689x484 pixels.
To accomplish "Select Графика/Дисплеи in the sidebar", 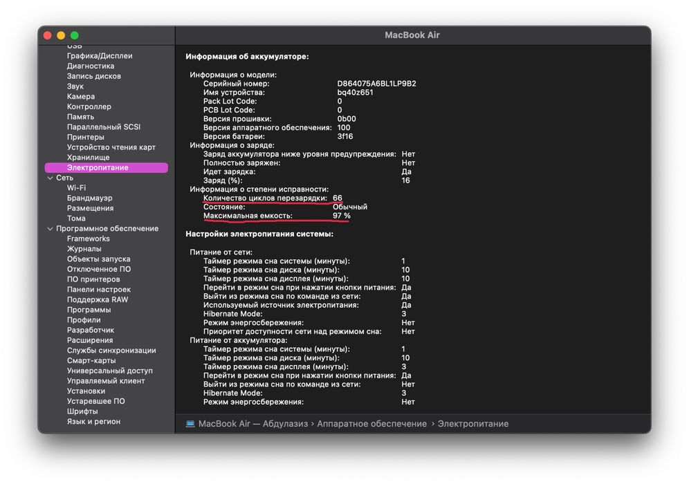I will [100, 56].
